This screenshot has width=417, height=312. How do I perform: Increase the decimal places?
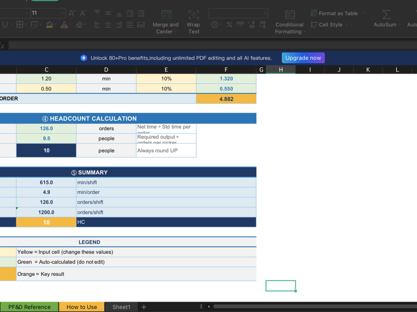point(251,25)
